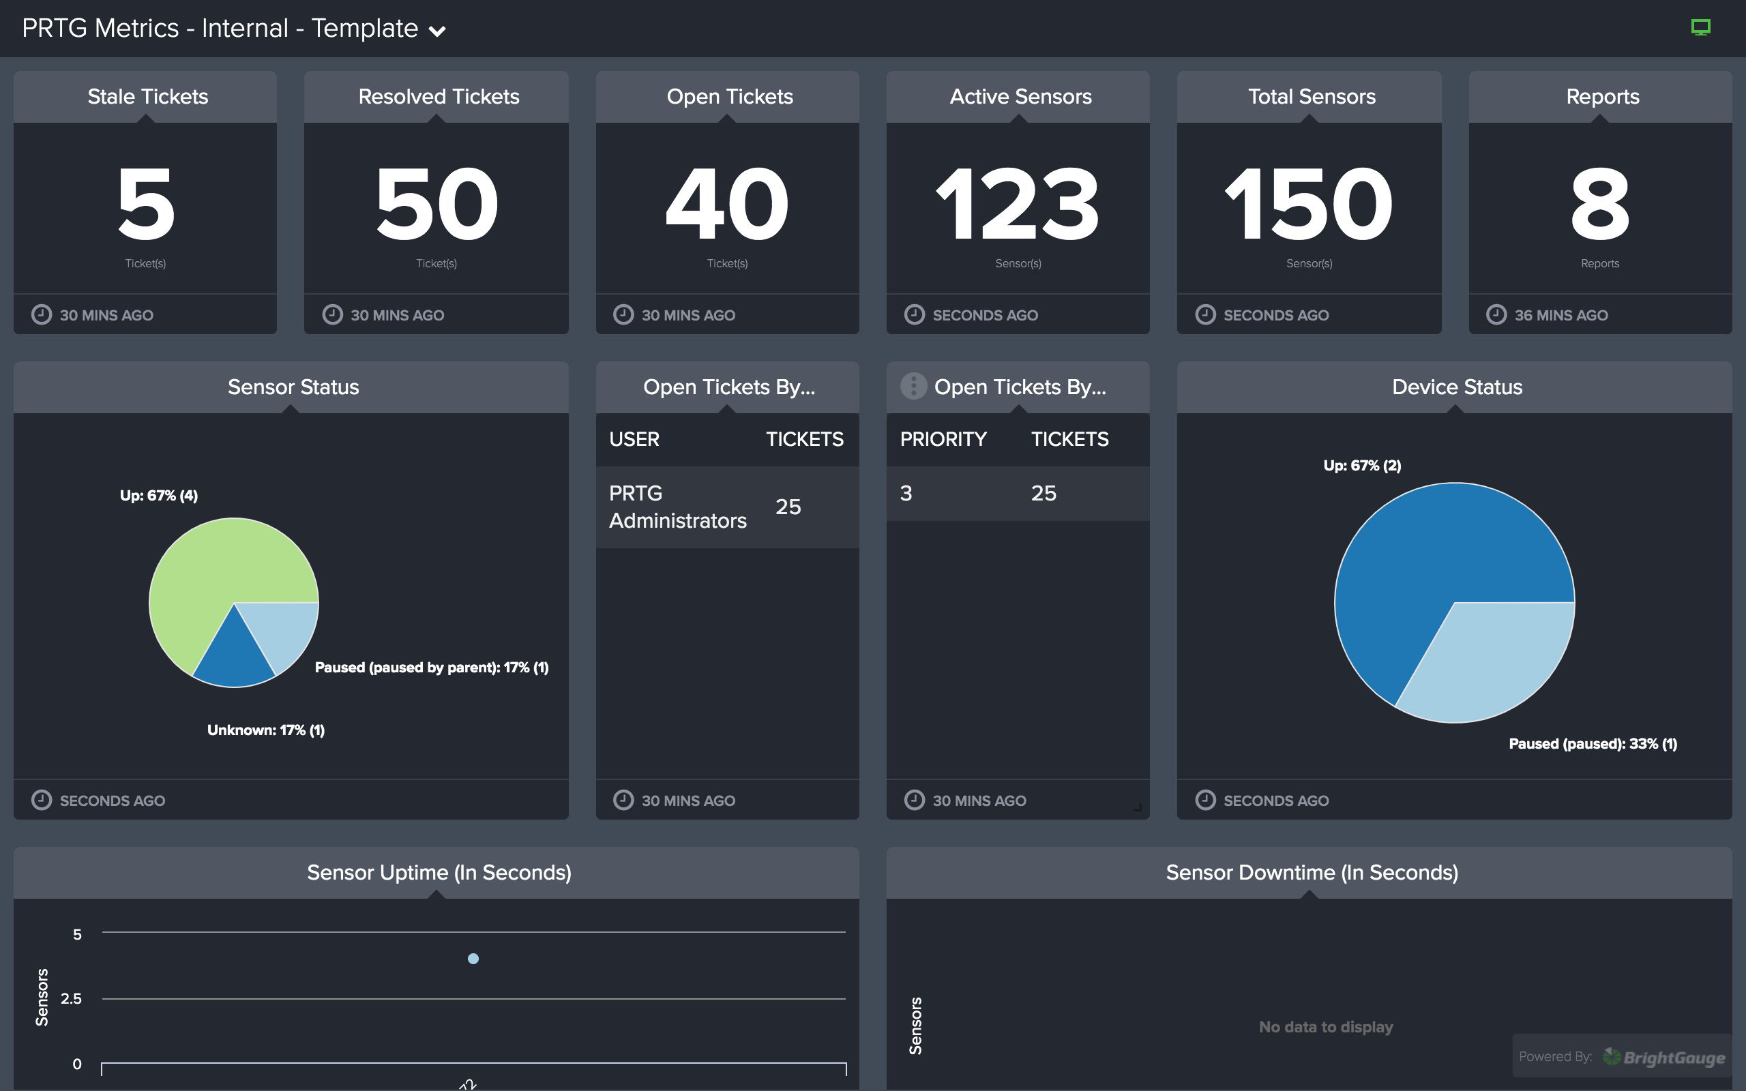Click the BrightGauge logo
This screenshot has width=1746, height=1091.
coord(1663,1057)
